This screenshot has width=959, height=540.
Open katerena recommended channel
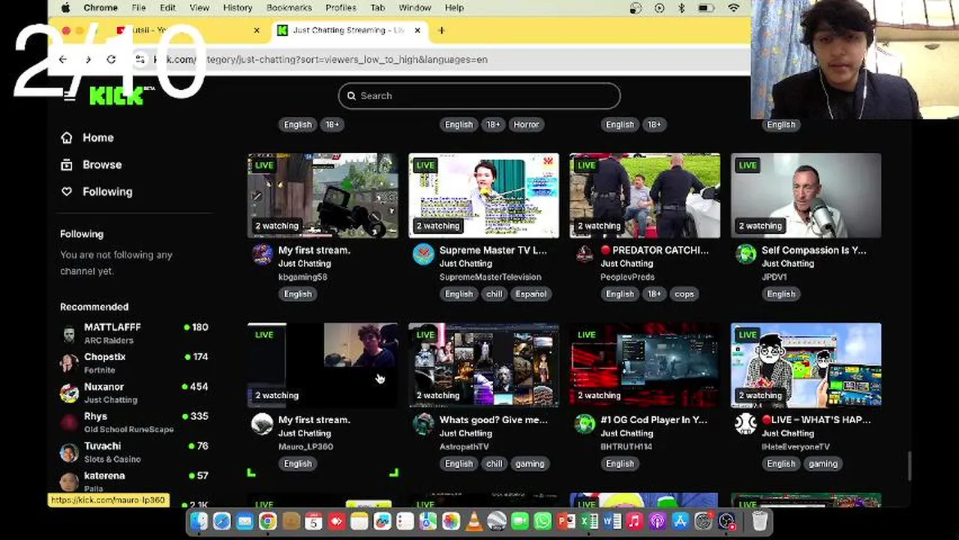click(134, 481)
